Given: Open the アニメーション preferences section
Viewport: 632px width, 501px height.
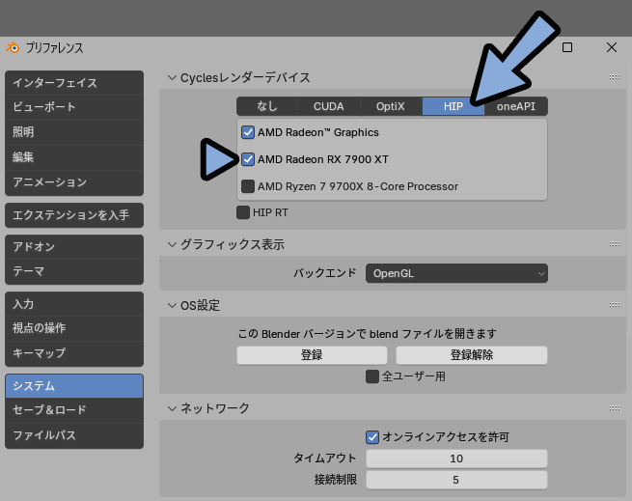Looking at the screenshot, I should [74, 182].
